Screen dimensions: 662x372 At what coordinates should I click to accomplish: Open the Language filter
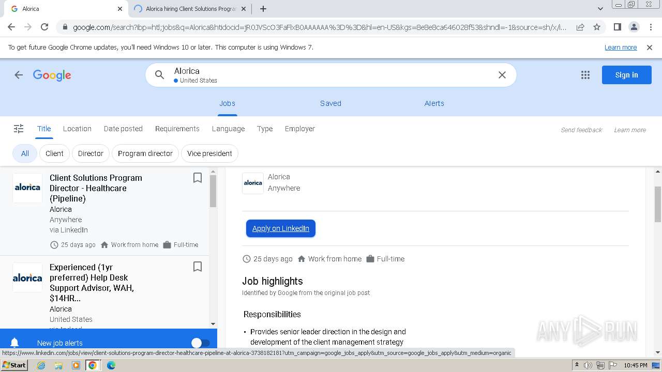click(x=228, y=129)
